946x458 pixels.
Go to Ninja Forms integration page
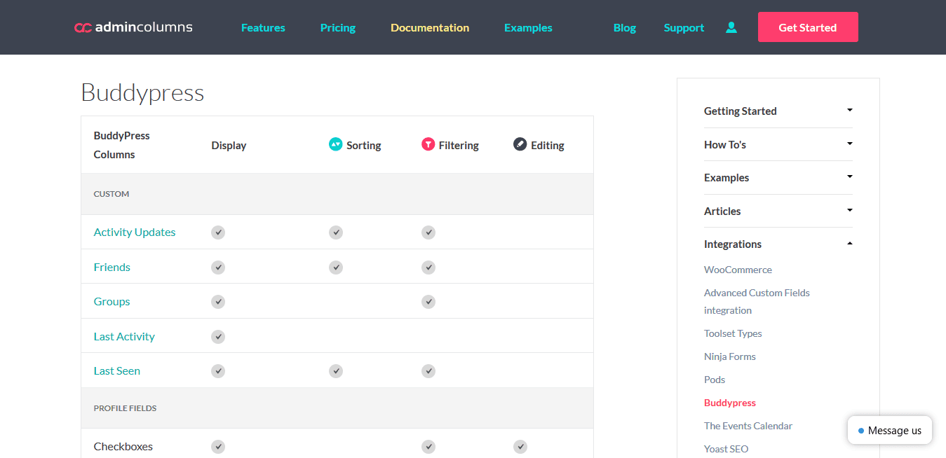click(730, 356)
